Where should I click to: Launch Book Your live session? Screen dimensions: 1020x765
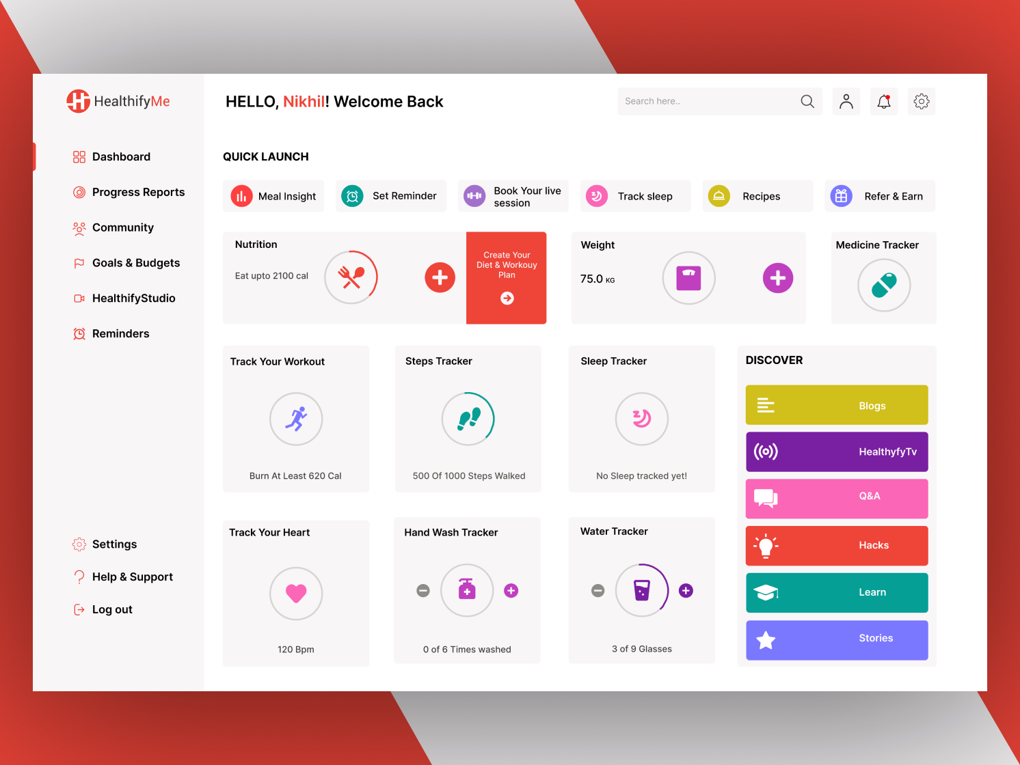pyautogui.click(x=513, y=196)
